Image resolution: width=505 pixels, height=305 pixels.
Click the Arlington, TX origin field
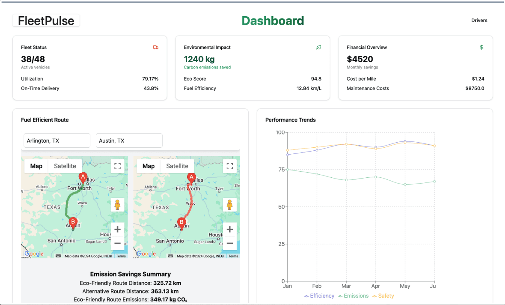57,141
